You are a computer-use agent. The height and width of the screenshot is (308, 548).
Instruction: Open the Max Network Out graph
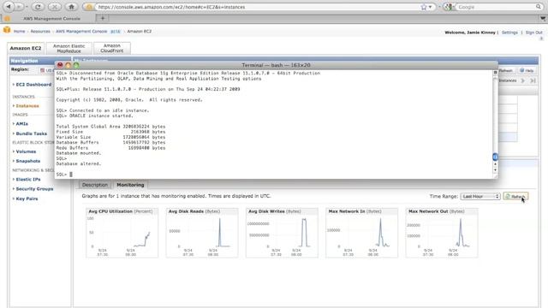pos(442,233)
